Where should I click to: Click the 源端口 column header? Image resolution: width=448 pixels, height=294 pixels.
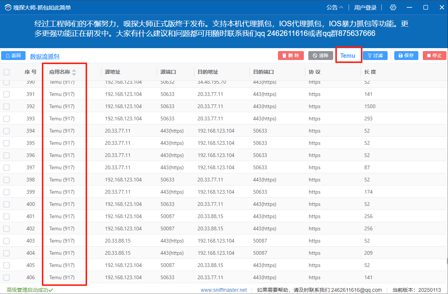(x=168, y=72)
